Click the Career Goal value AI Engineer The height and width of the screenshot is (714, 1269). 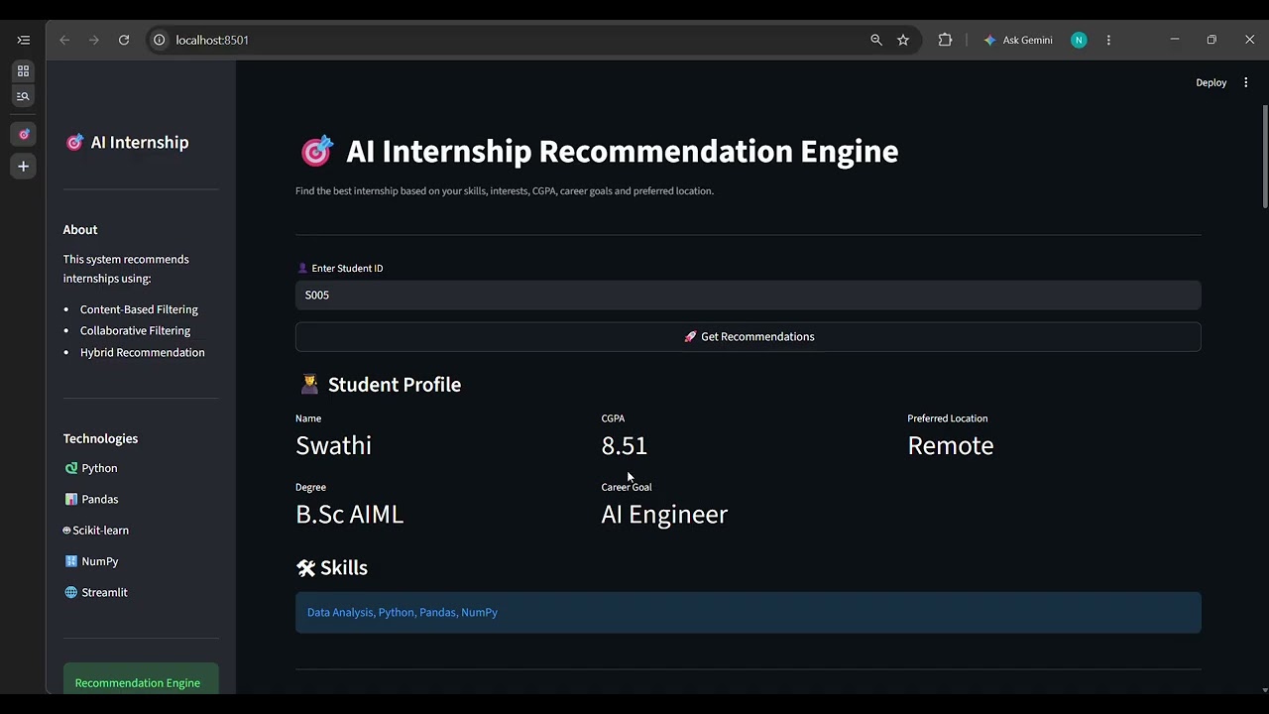point(664,514)
